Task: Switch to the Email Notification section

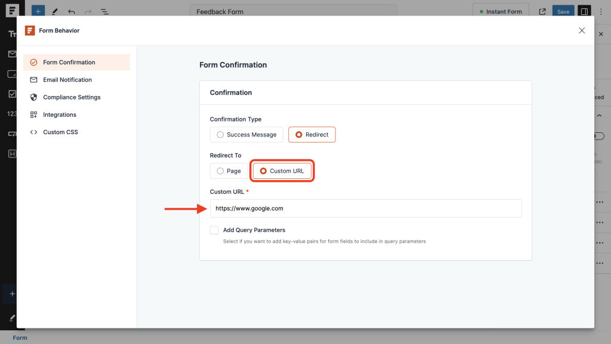Action: 67,79
